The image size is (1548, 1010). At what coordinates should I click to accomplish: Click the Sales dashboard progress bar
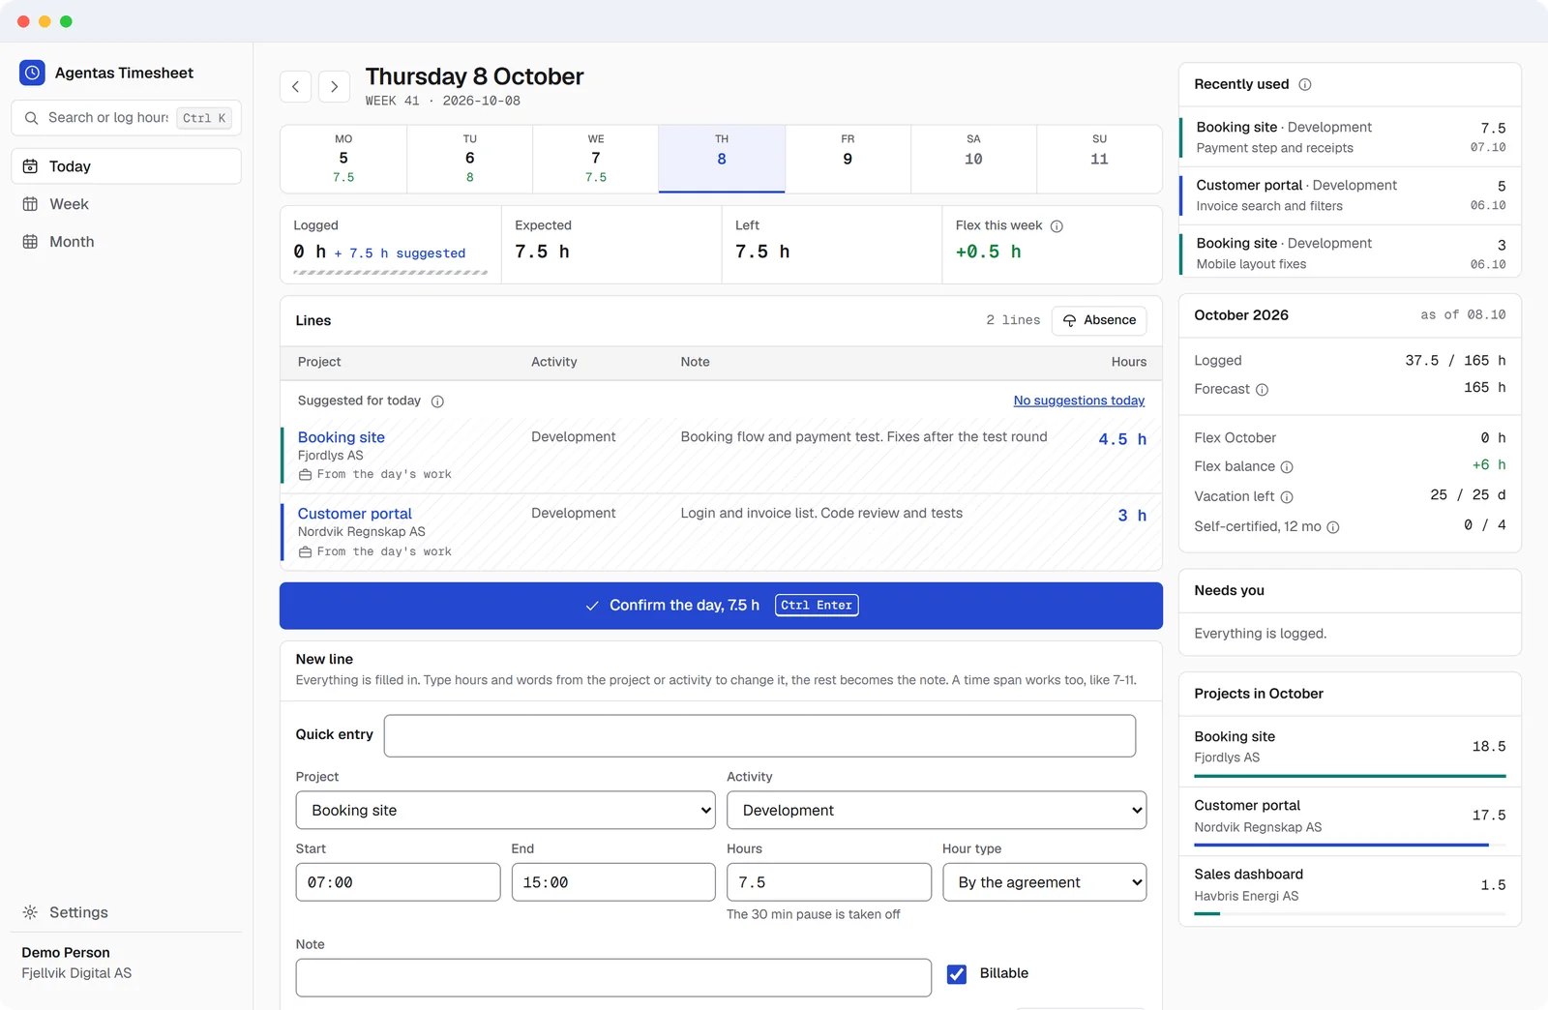[1350, 914]
